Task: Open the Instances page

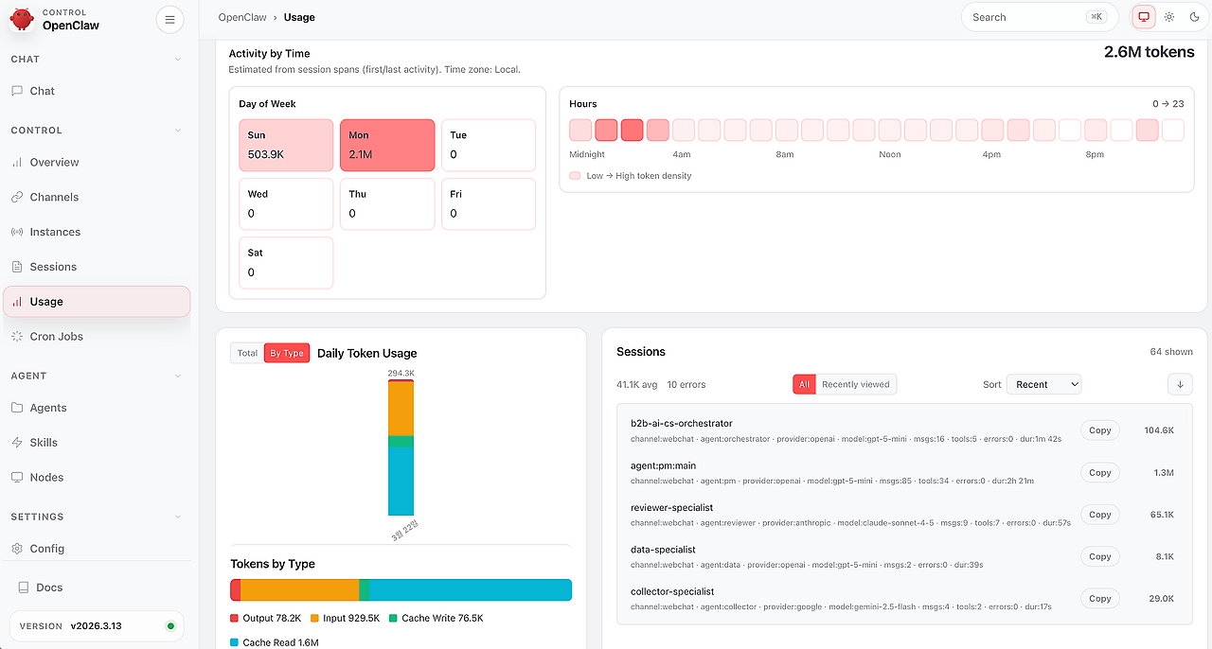Action: (97, 232)
